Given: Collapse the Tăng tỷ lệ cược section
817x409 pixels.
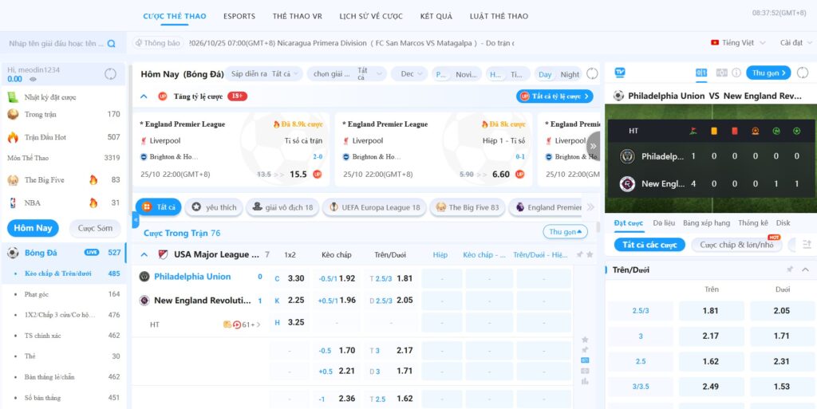Looking at the screenshot, I should point(144,96).
